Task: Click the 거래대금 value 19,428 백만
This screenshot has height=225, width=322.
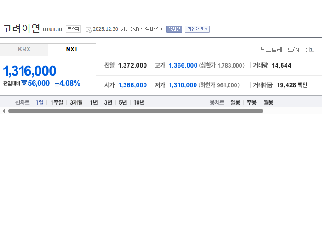Action: (x=292, y=85)
